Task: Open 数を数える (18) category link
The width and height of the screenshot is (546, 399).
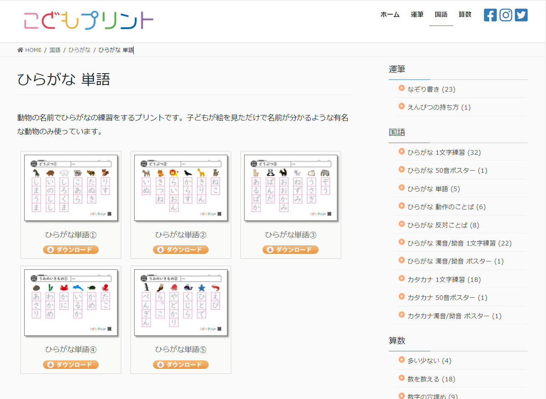Action: click(x=431, y=379)
